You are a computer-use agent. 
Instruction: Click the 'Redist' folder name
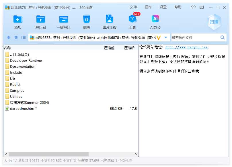[15, 85]
